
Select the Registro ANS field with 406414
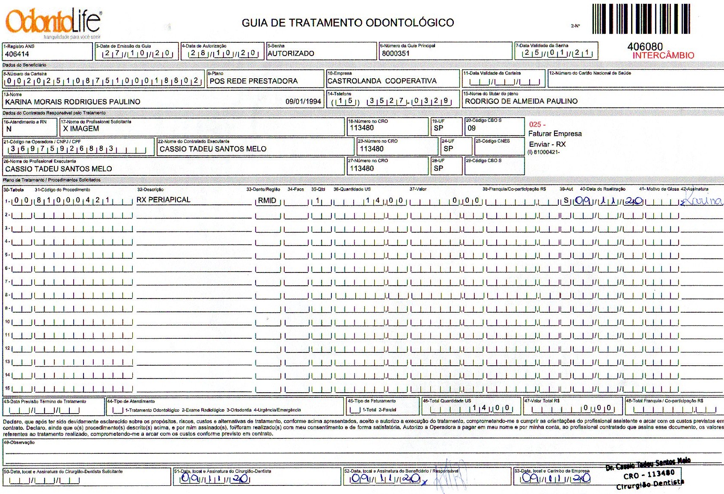(48, 51)
